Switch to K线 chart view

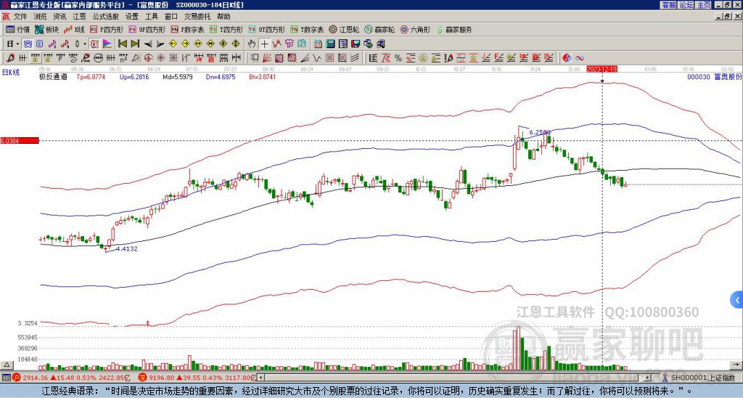74,29
